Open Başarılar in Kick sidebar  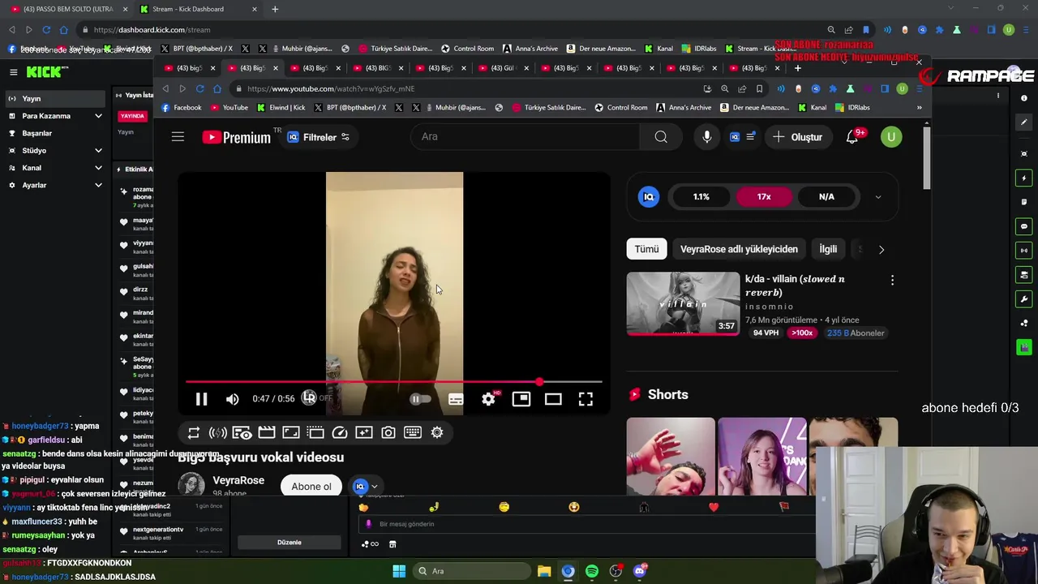(54, 133)
